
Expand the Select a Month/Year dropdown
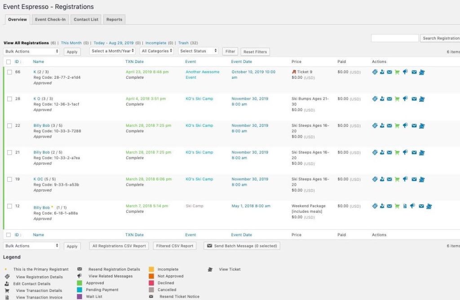(x=113, y=51)
